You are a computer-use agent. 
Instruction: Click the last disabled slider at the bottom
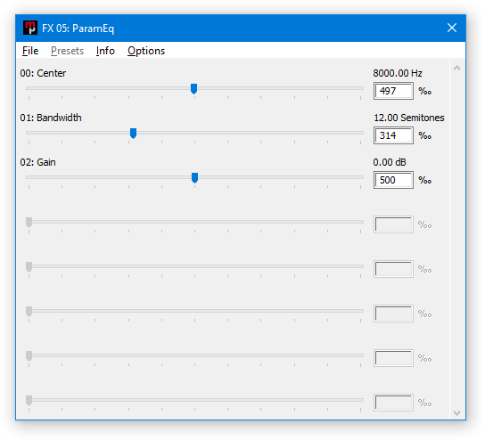(x=195, y=400)
